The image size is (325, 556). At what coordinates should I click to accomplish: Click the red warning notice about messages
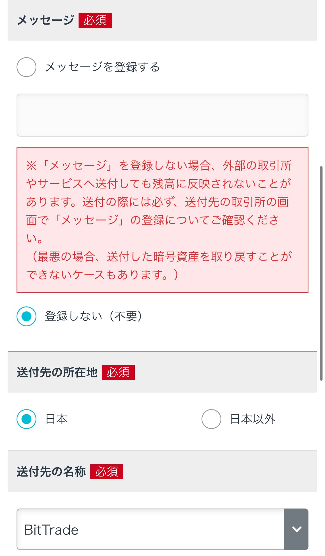click(x=162, y=220)
